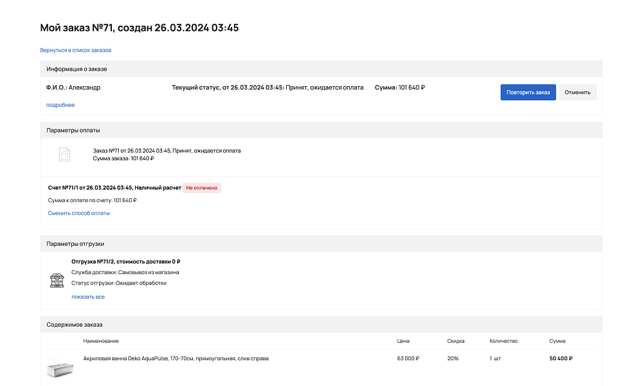Open the Акриловая ванна Deko AquaPulse product thumbnail
Image resolution: width=643 pixels, height=386 pixels.
[x=60, y=369]
